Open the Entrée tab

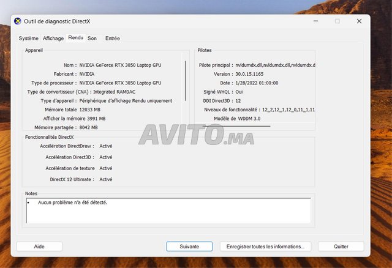pyautogui.click(x=113, y=38)
